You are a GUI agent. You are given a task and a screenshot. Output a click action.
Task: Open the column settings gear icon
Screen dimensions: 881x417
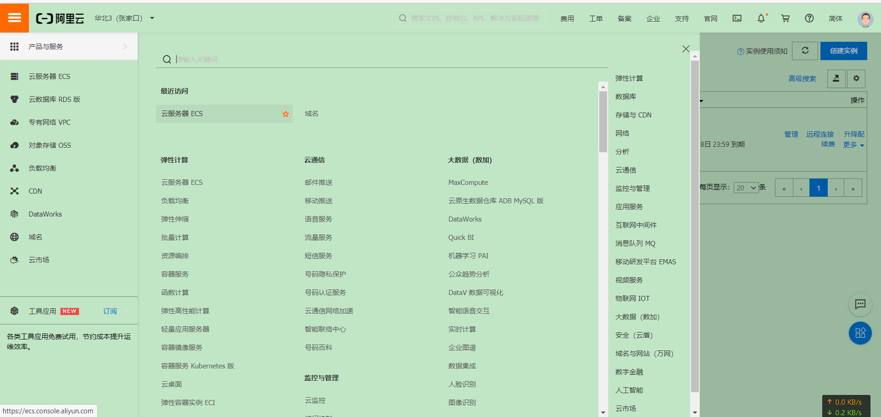(x=856, y=78)
